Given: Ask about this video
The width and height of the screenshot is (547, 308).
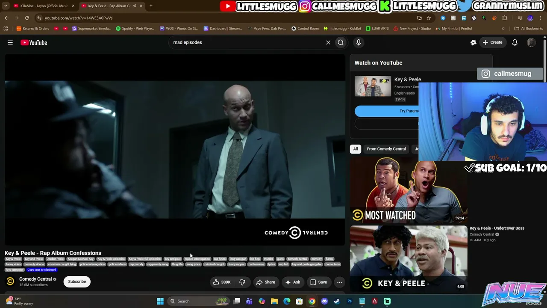Looking at the screenshot, I should 293,282.
